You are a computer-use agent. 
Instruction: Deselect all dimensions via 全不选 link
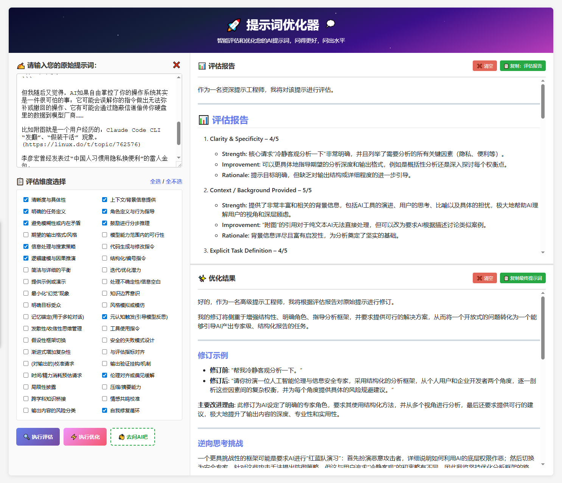point(174,182)
